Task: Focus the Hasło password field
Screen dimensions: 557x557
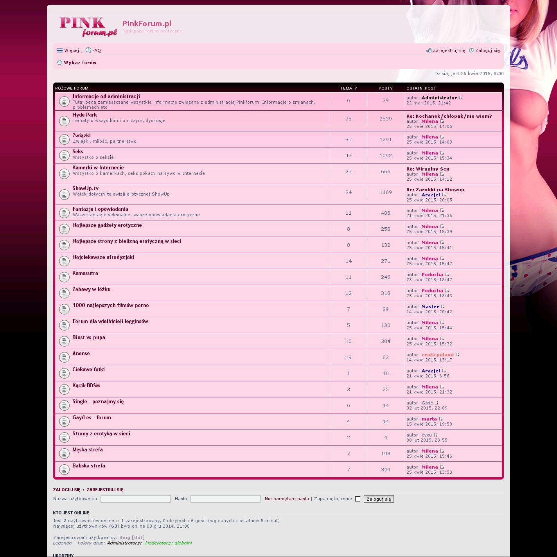Action: click(x=225, y=499)
